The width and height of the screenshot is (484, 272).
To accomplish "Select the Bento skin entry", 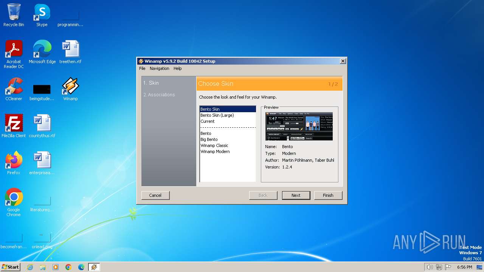I will pos(228,133).
